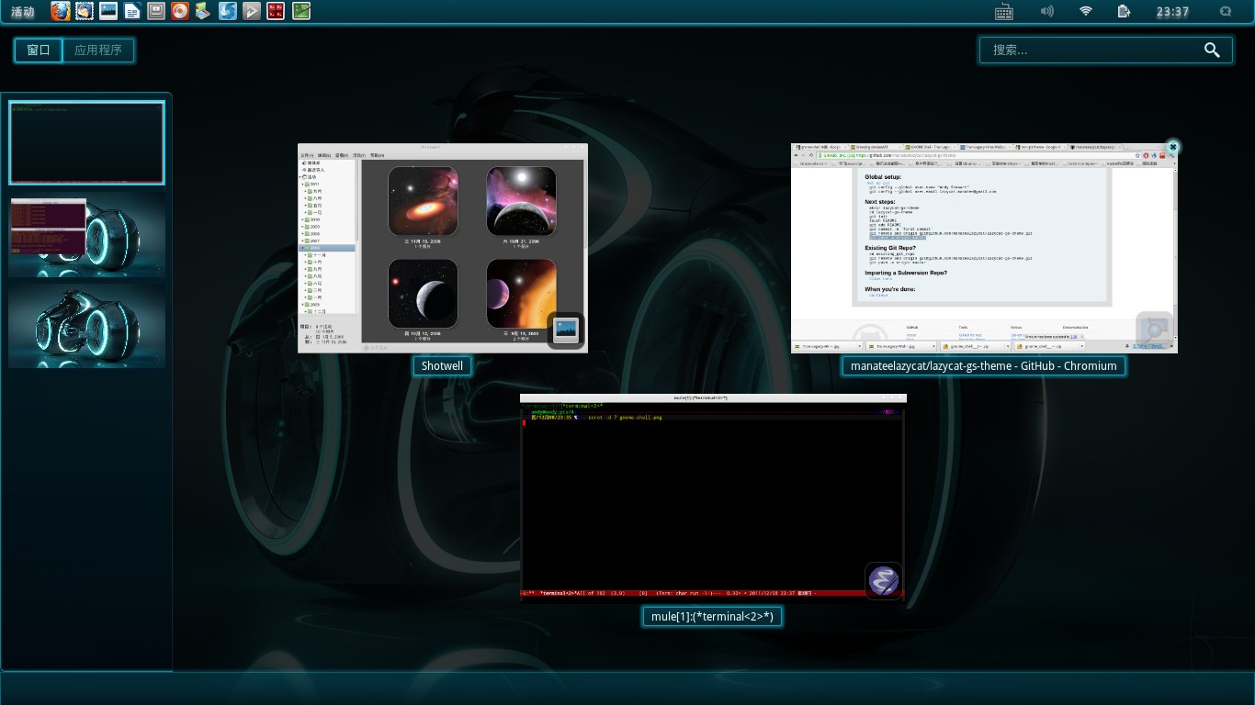Switch to the 应用程序 tab
1255x705 pixels.
(x=98, y=50)
